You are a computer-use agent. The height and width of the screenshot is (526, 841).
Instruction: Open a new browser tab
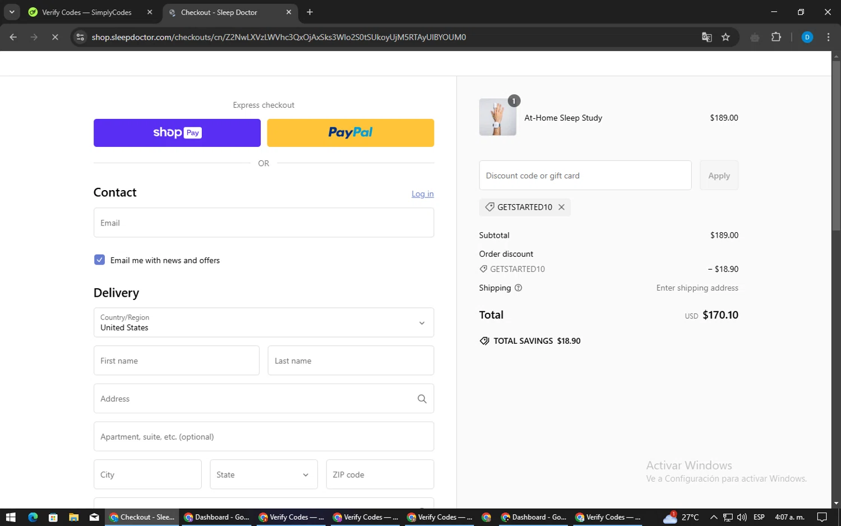[310, 12]
